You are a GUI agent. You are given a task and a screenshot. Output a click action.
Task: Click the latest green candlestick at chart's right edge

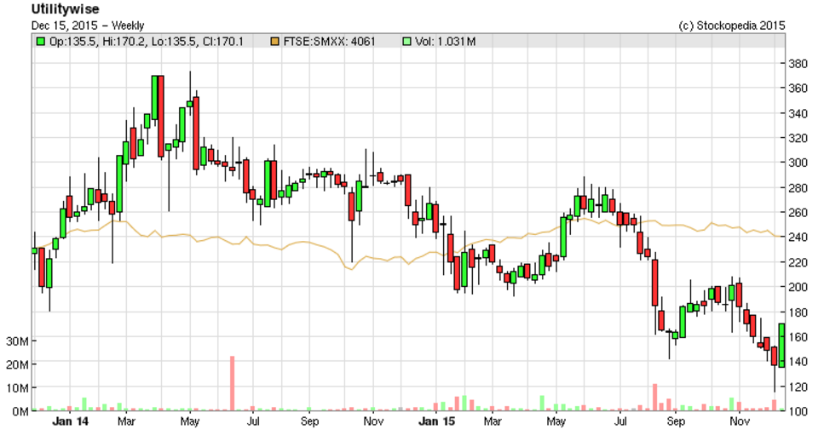pyautogui.click(x=781, y=346)
